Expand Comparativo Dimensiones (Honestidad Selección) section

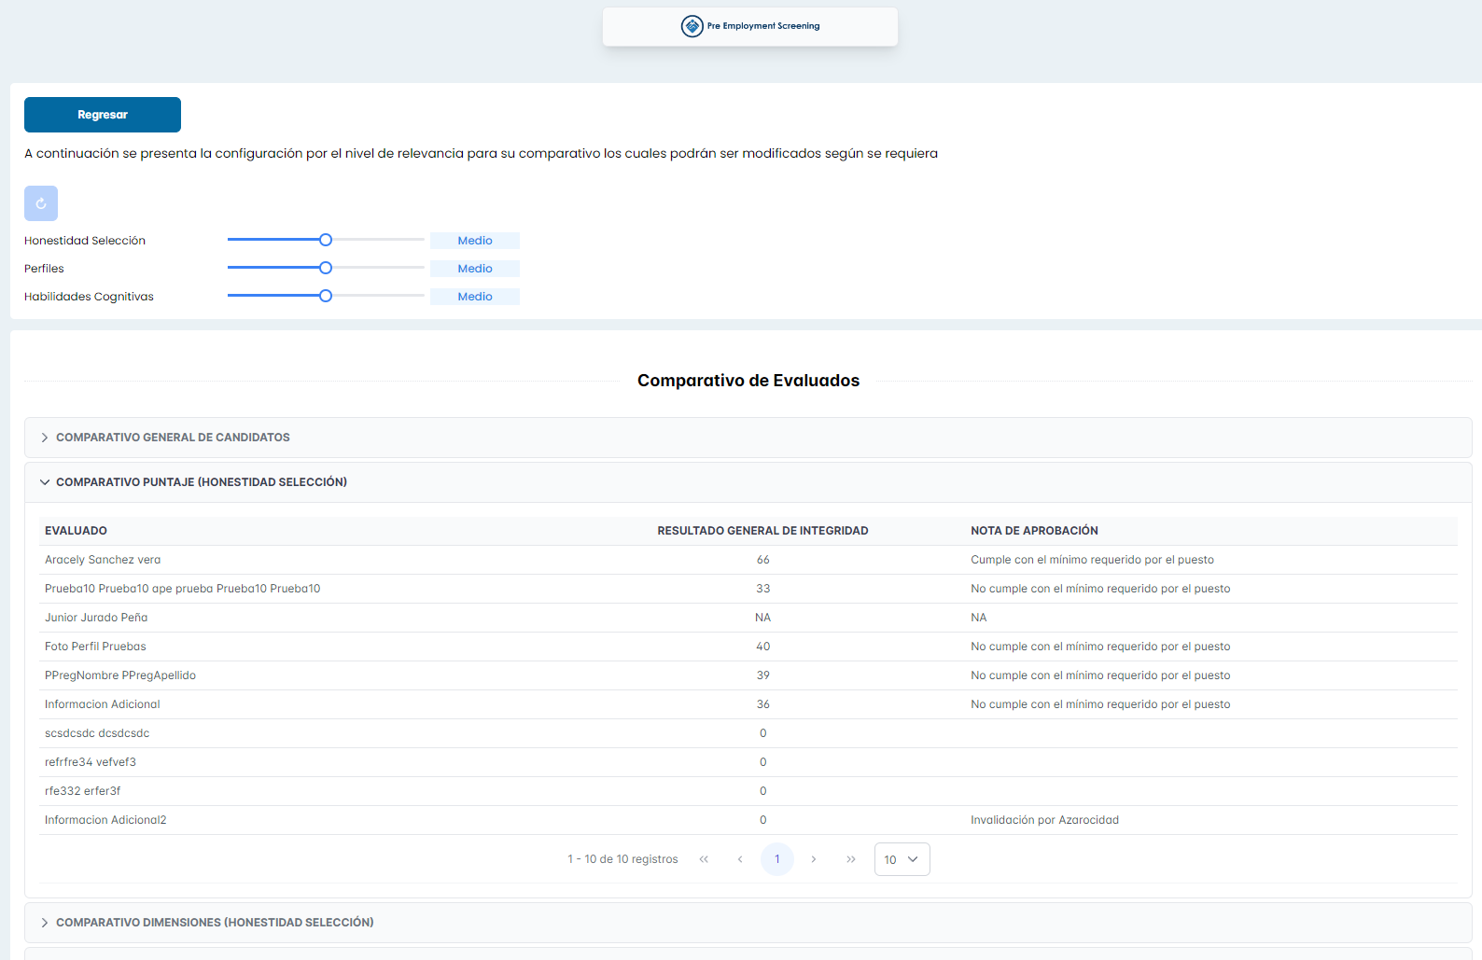(x=215, y=923)
